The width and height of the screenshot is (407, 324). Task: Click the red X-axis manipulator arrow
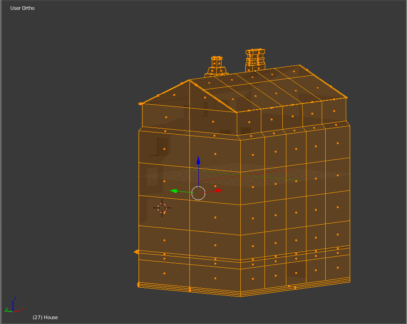click(219, 191)
